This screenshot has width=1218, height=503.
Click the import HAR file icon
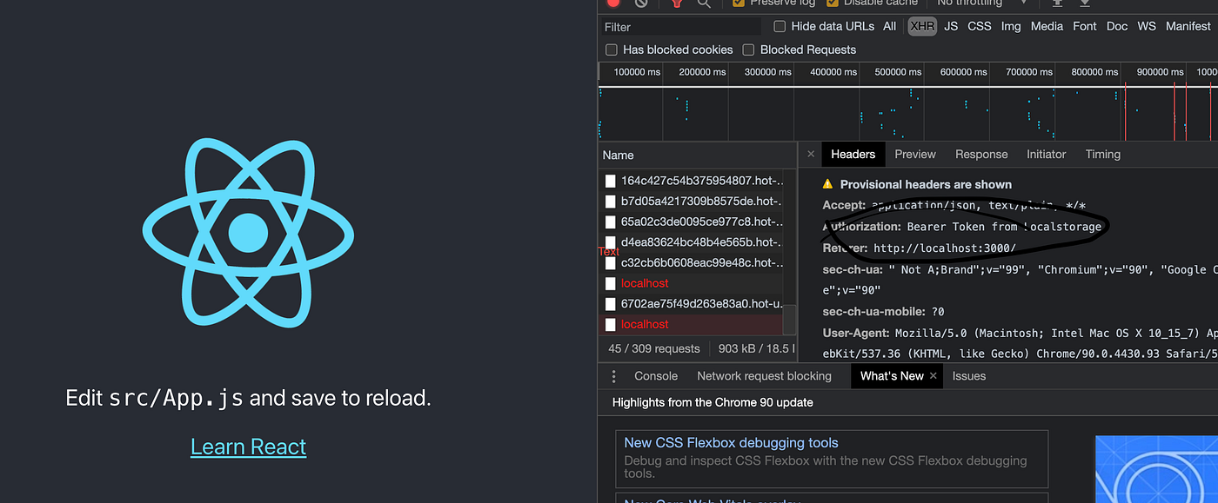[x=1056, y=4]
